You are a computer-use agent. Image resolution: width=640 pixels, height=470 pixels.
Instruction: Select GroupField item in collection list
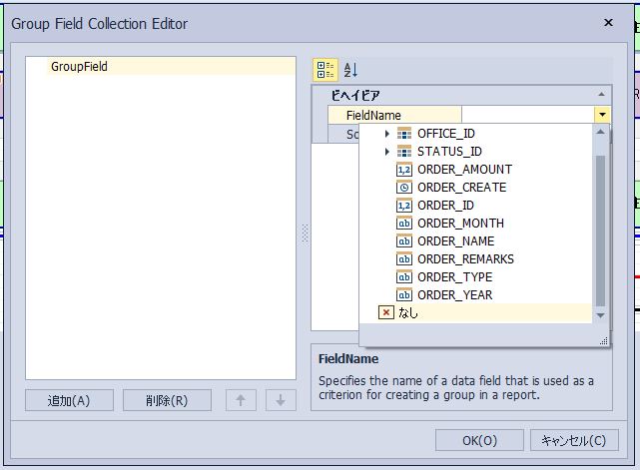80,67
